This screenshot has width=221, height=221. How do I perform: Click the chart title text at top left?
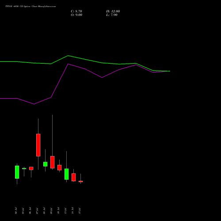(x=30, y=7)
